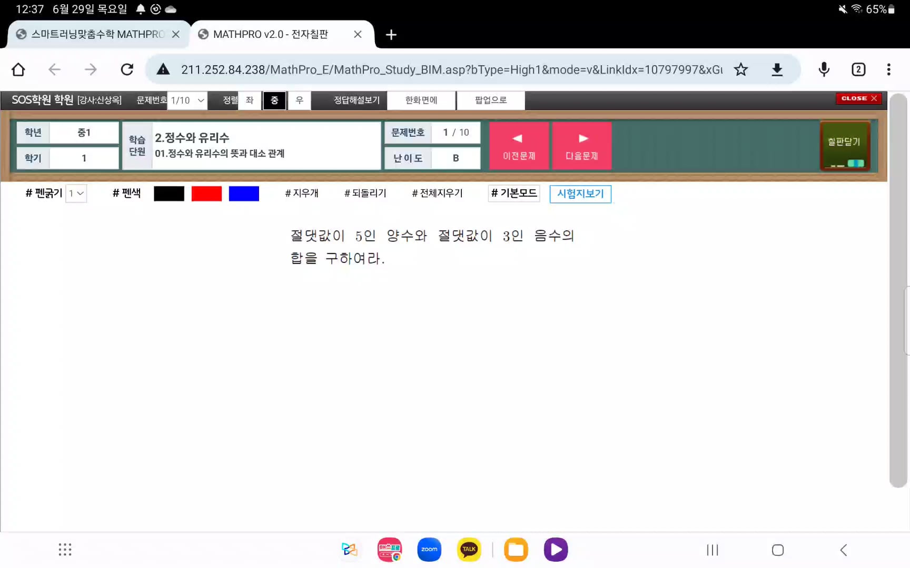Select the 지우개 eraser tool
This screenshot has width=910, height=568.
(302, 193)
